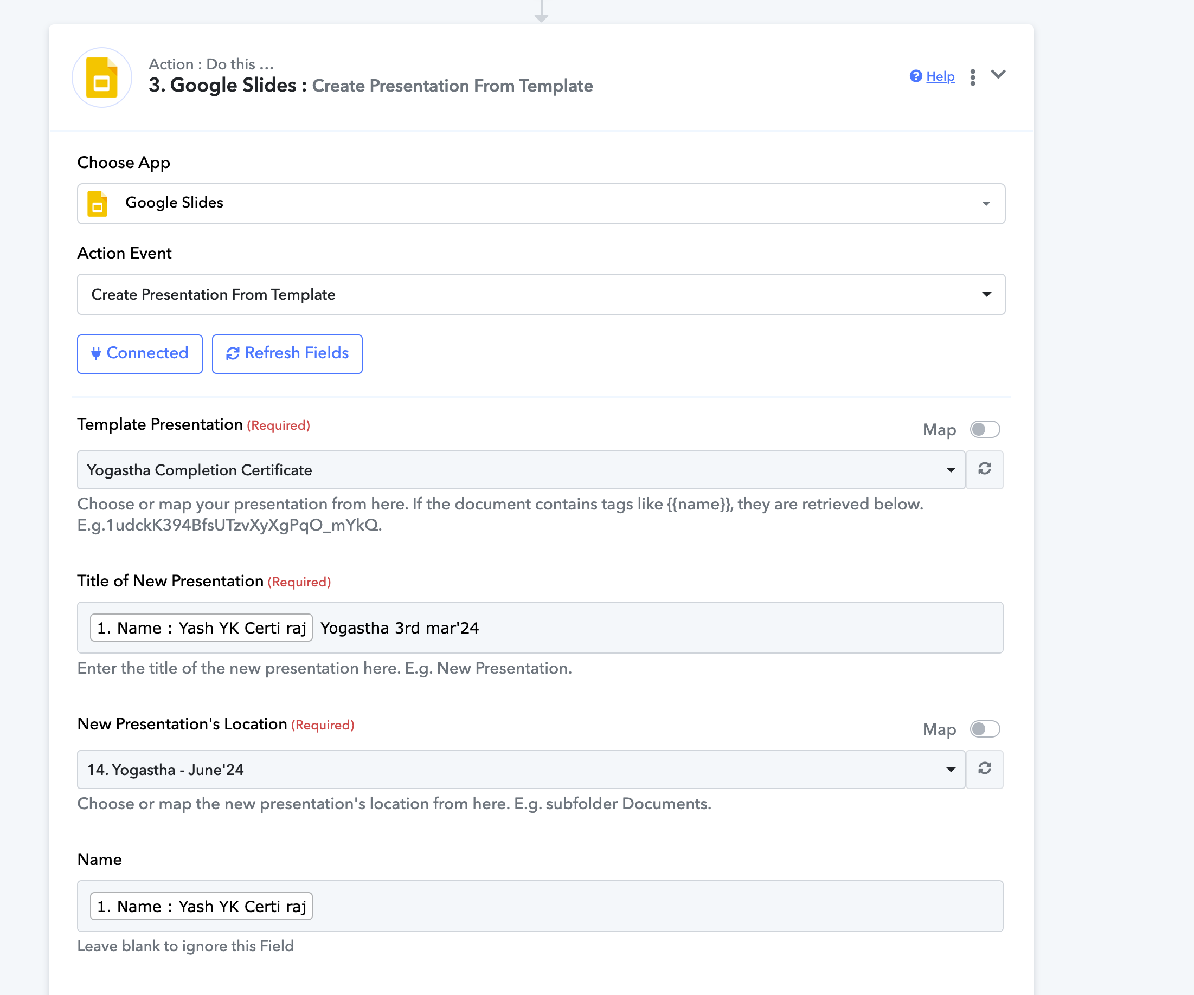This screenshot has height=995, width=1194.
Task: Click the Refresh Fields button
Action: (287, 353)
